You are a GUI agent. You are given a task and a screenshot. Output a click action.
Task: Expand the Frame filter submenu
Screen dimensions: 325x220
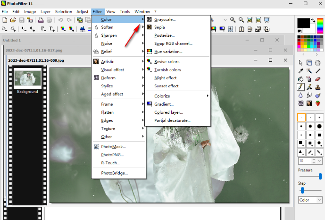coord(118,104)
